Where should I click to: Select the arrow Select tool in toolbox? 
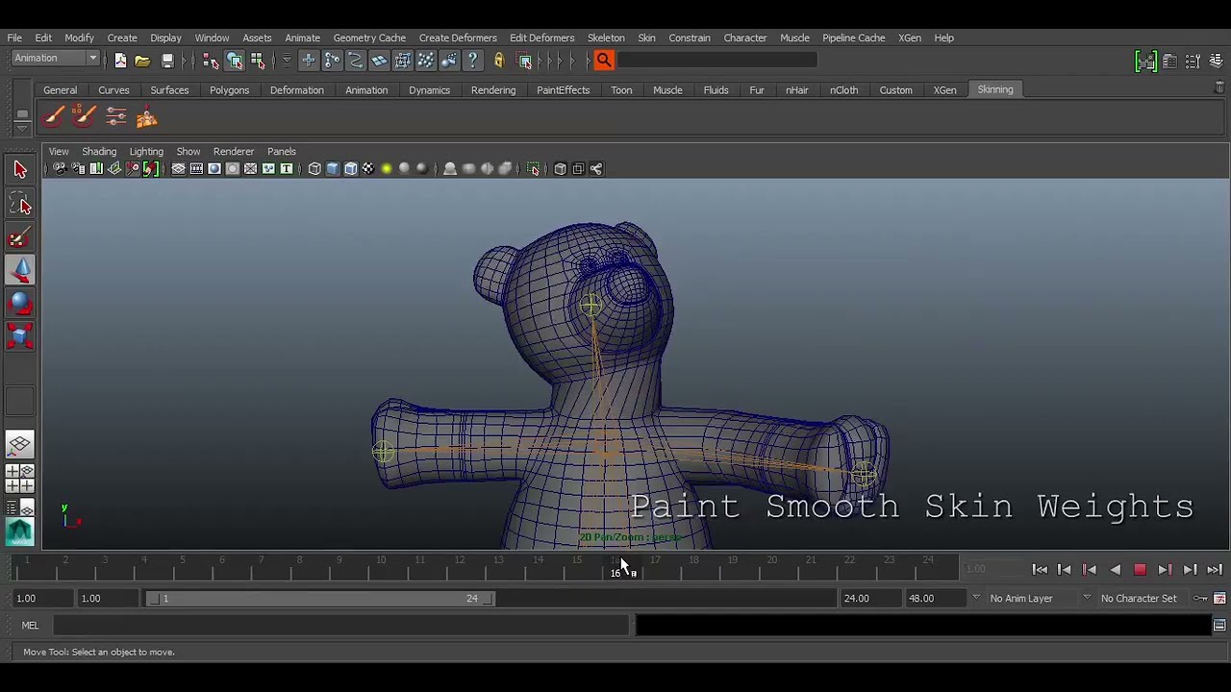pyautogui.click(x=20, y=170)
